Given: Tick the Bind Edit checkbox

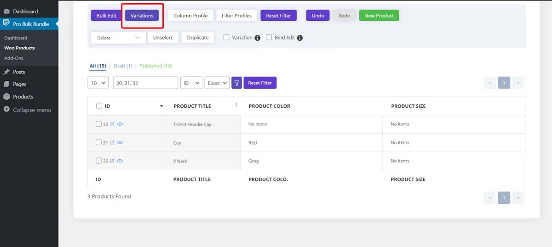Looking at the screenshot, I should 269,38.
